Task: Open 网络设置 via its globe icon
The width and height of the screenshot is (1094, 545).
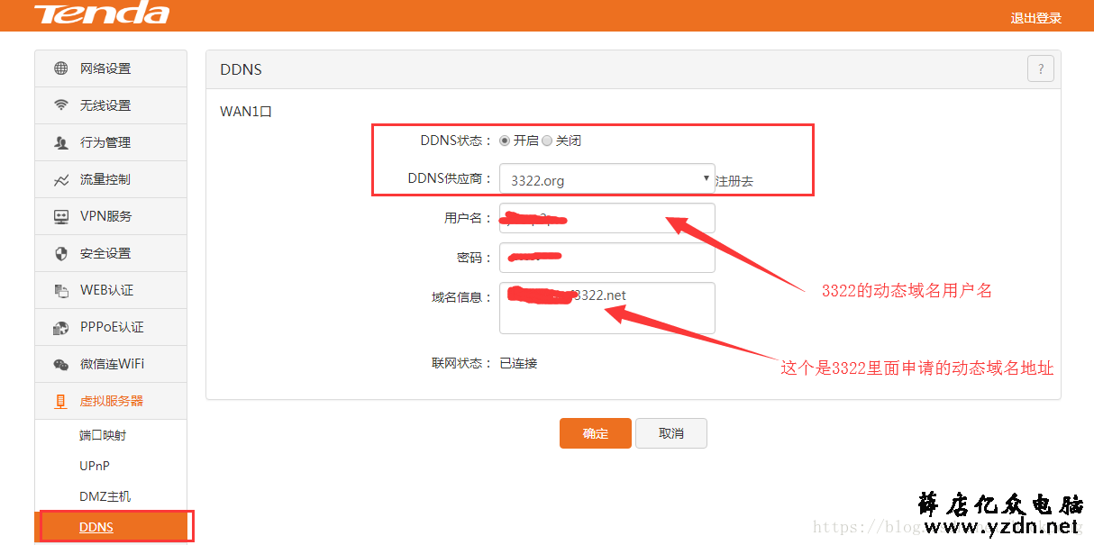Action: click(x=61, y=68)
